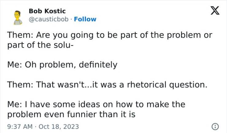Click the truncated word 'solu-'
The width and height of the screenshot is (227, 133).
[x=64, y=45]
